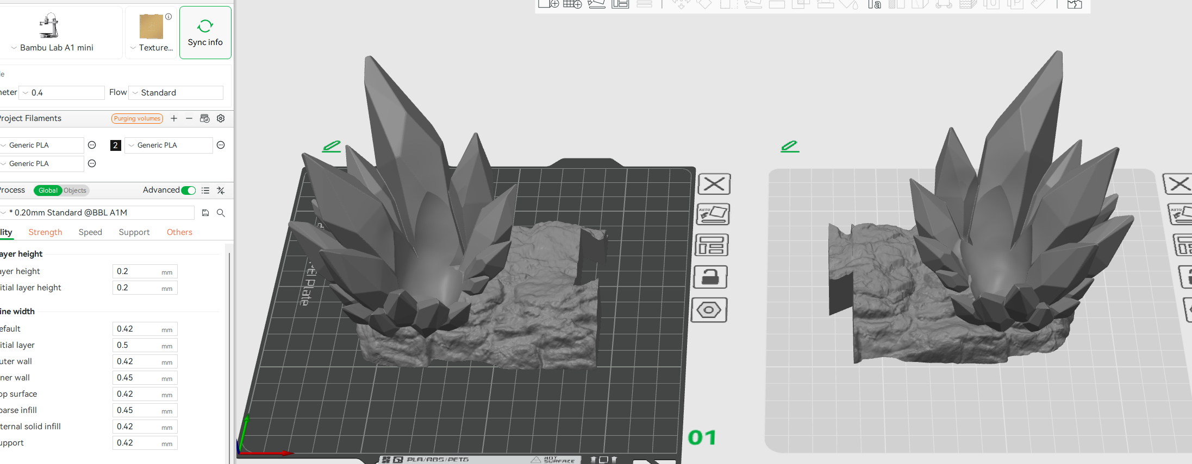
Task: Click Inner wall line width field
Action: (145, 378)
